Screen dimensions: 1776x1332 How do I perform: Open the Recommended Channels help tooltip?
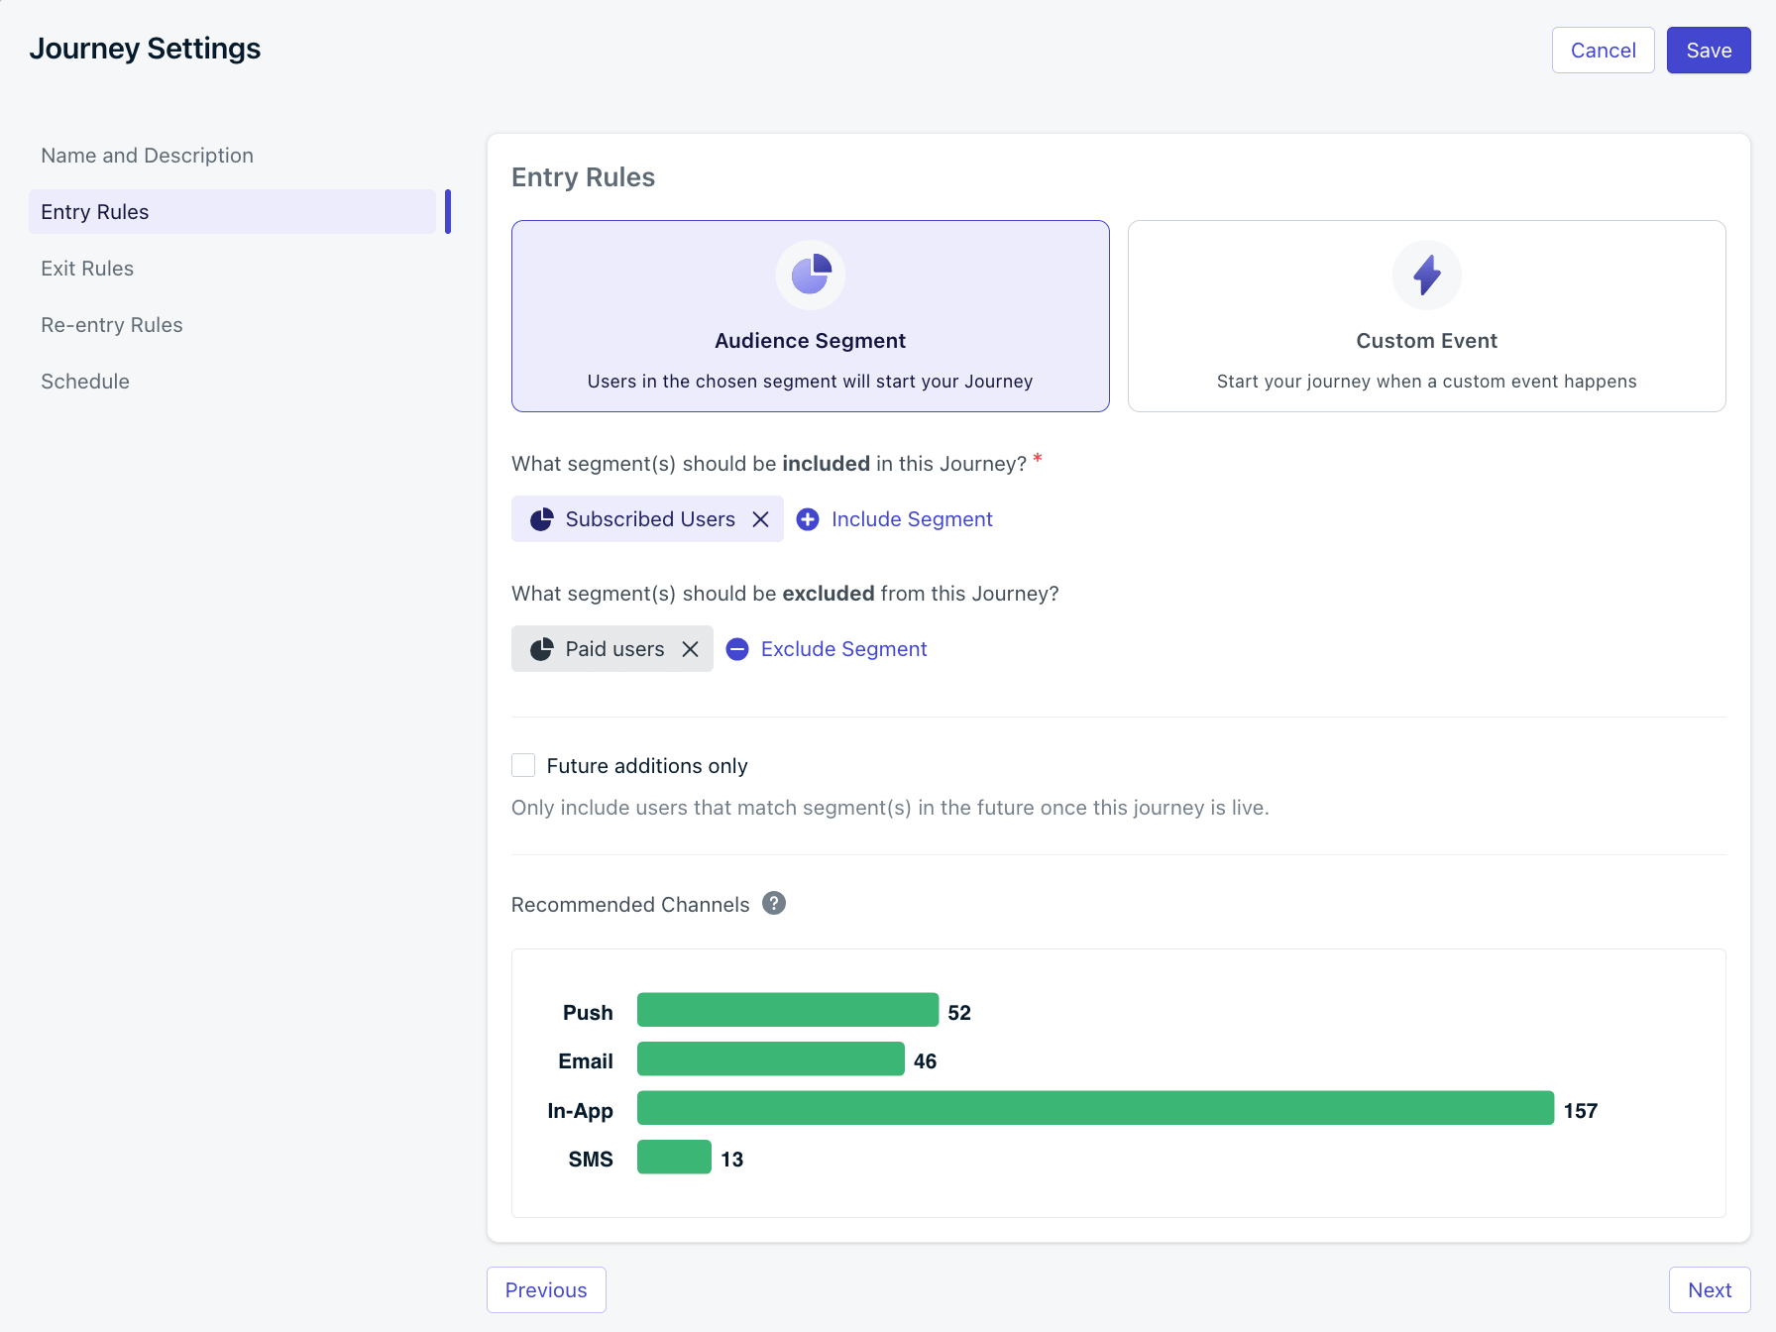[773, 903]
